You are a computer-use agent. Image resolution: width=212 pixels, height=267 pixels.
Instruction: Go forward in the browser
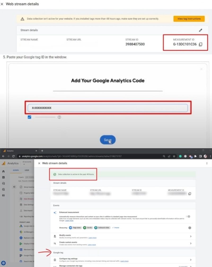point(8,156)
